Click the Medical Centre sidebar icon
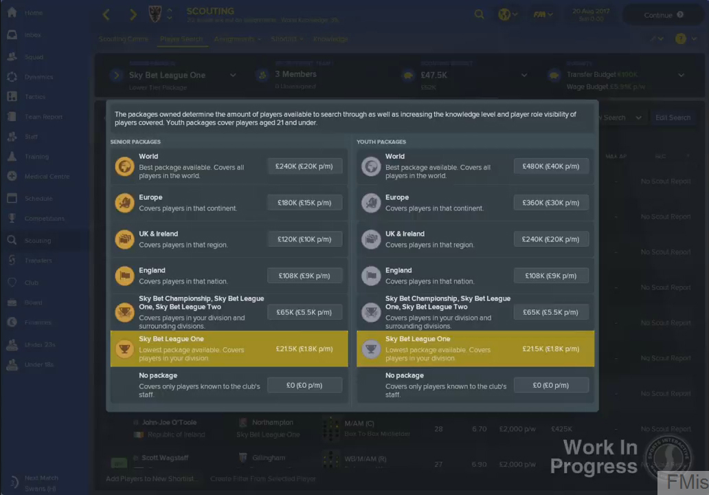The image size is (709, 495). coord(12,176)
